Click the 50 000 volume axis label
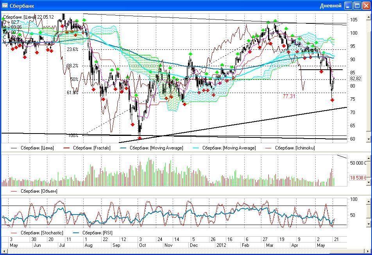372x255 pixels. [358, 163]
